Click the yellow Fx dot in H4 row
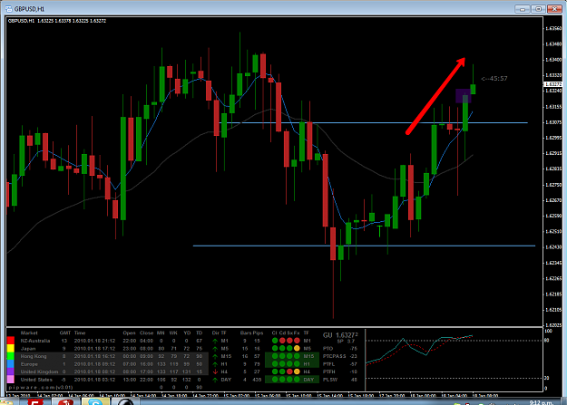Viewport: 567px width, 405px height. coord(297,371)
